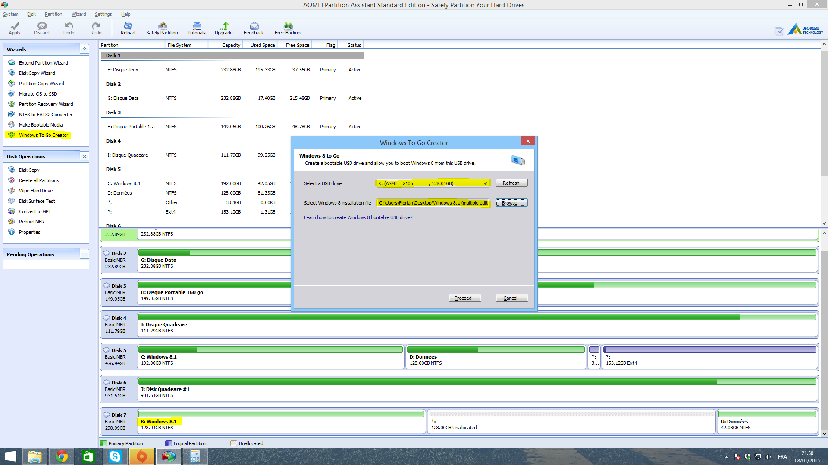Launch Partition Copy Wizard
Viewport: 828px width, 465px height.
pos(41,84)
